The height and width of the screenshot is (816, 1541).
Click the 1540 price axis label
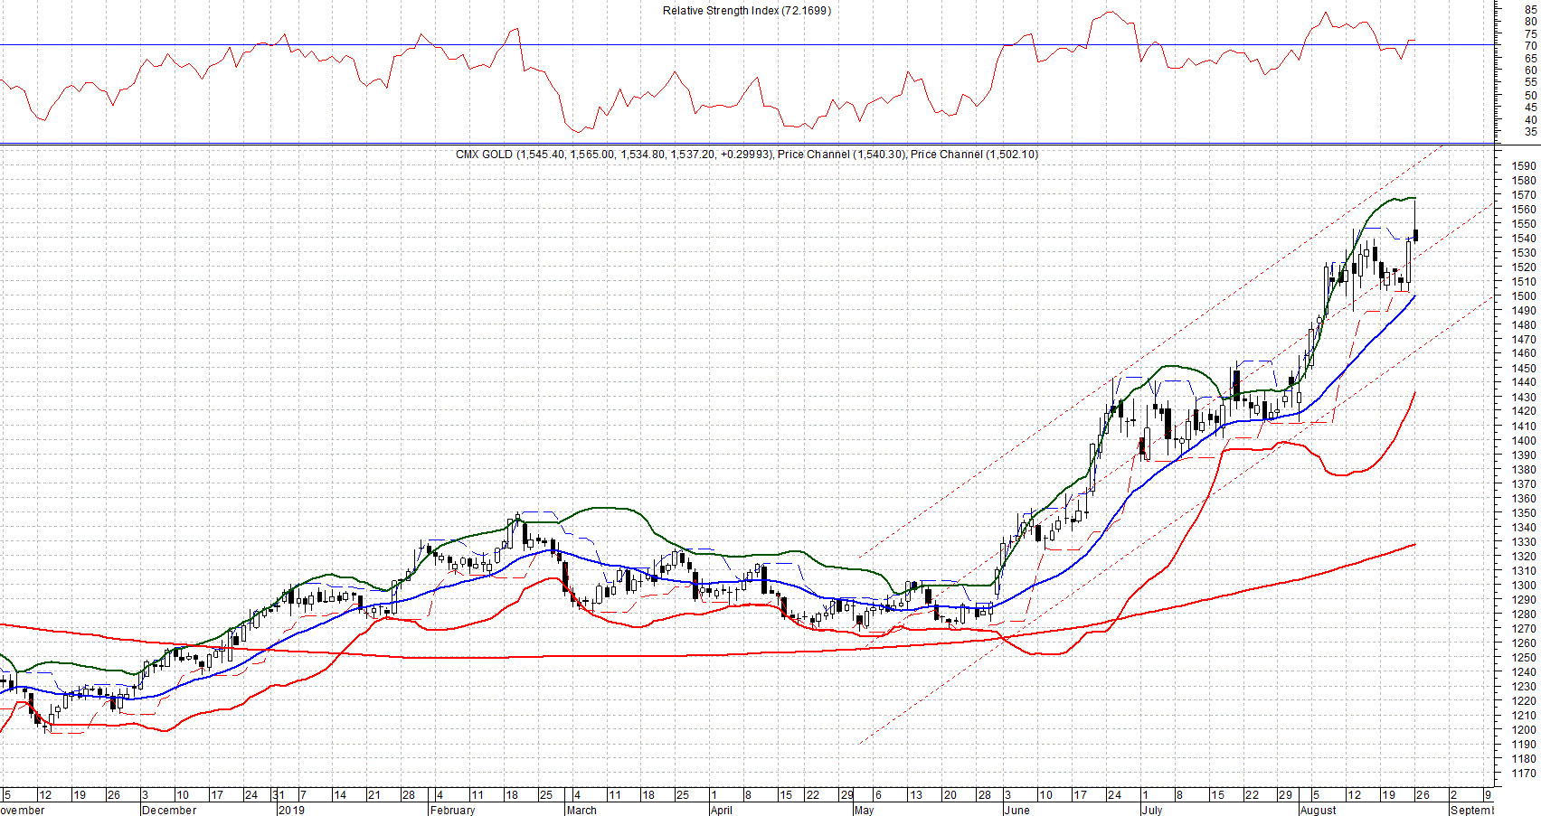[x=1524, y=239]
